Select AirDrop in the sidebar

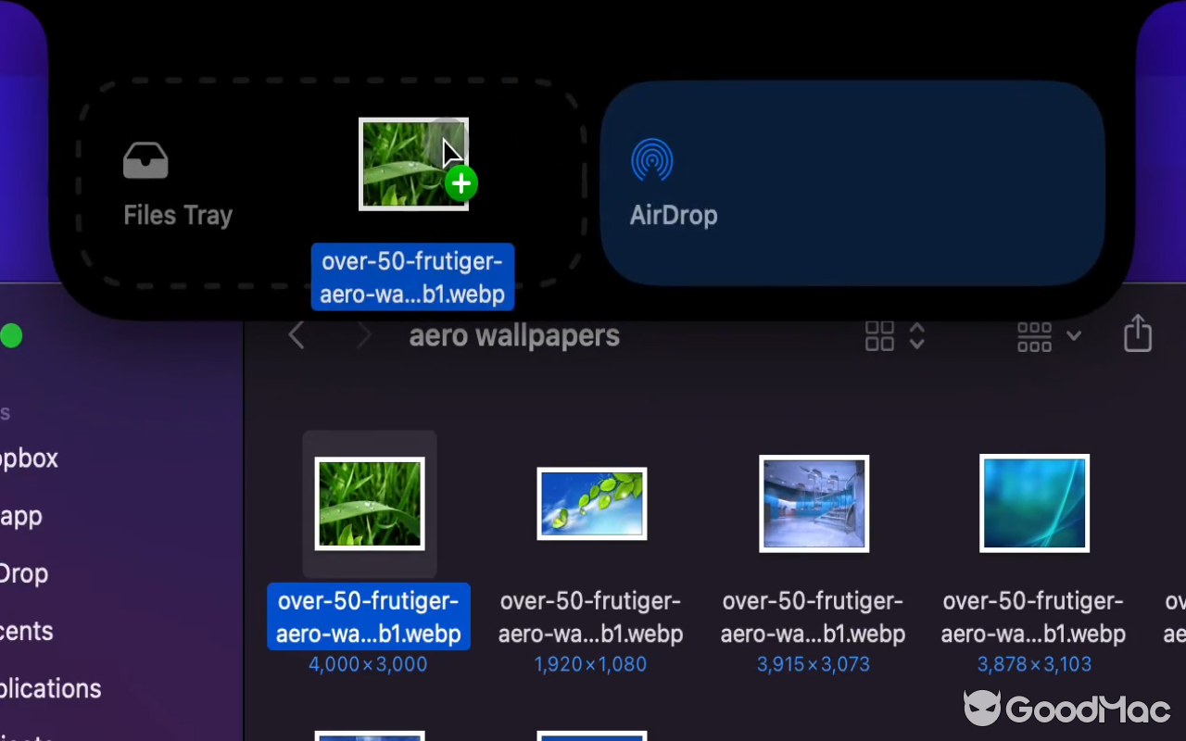tap(25, 573)
